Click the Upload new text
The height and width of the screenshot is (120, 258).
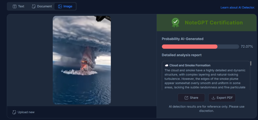click(26, 112)
